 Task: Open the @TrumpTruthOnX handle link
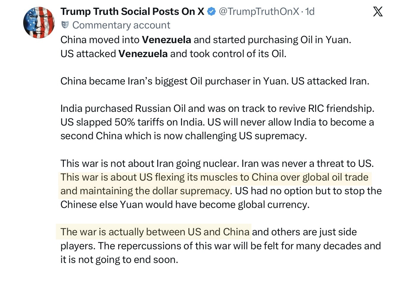[259, 12]
